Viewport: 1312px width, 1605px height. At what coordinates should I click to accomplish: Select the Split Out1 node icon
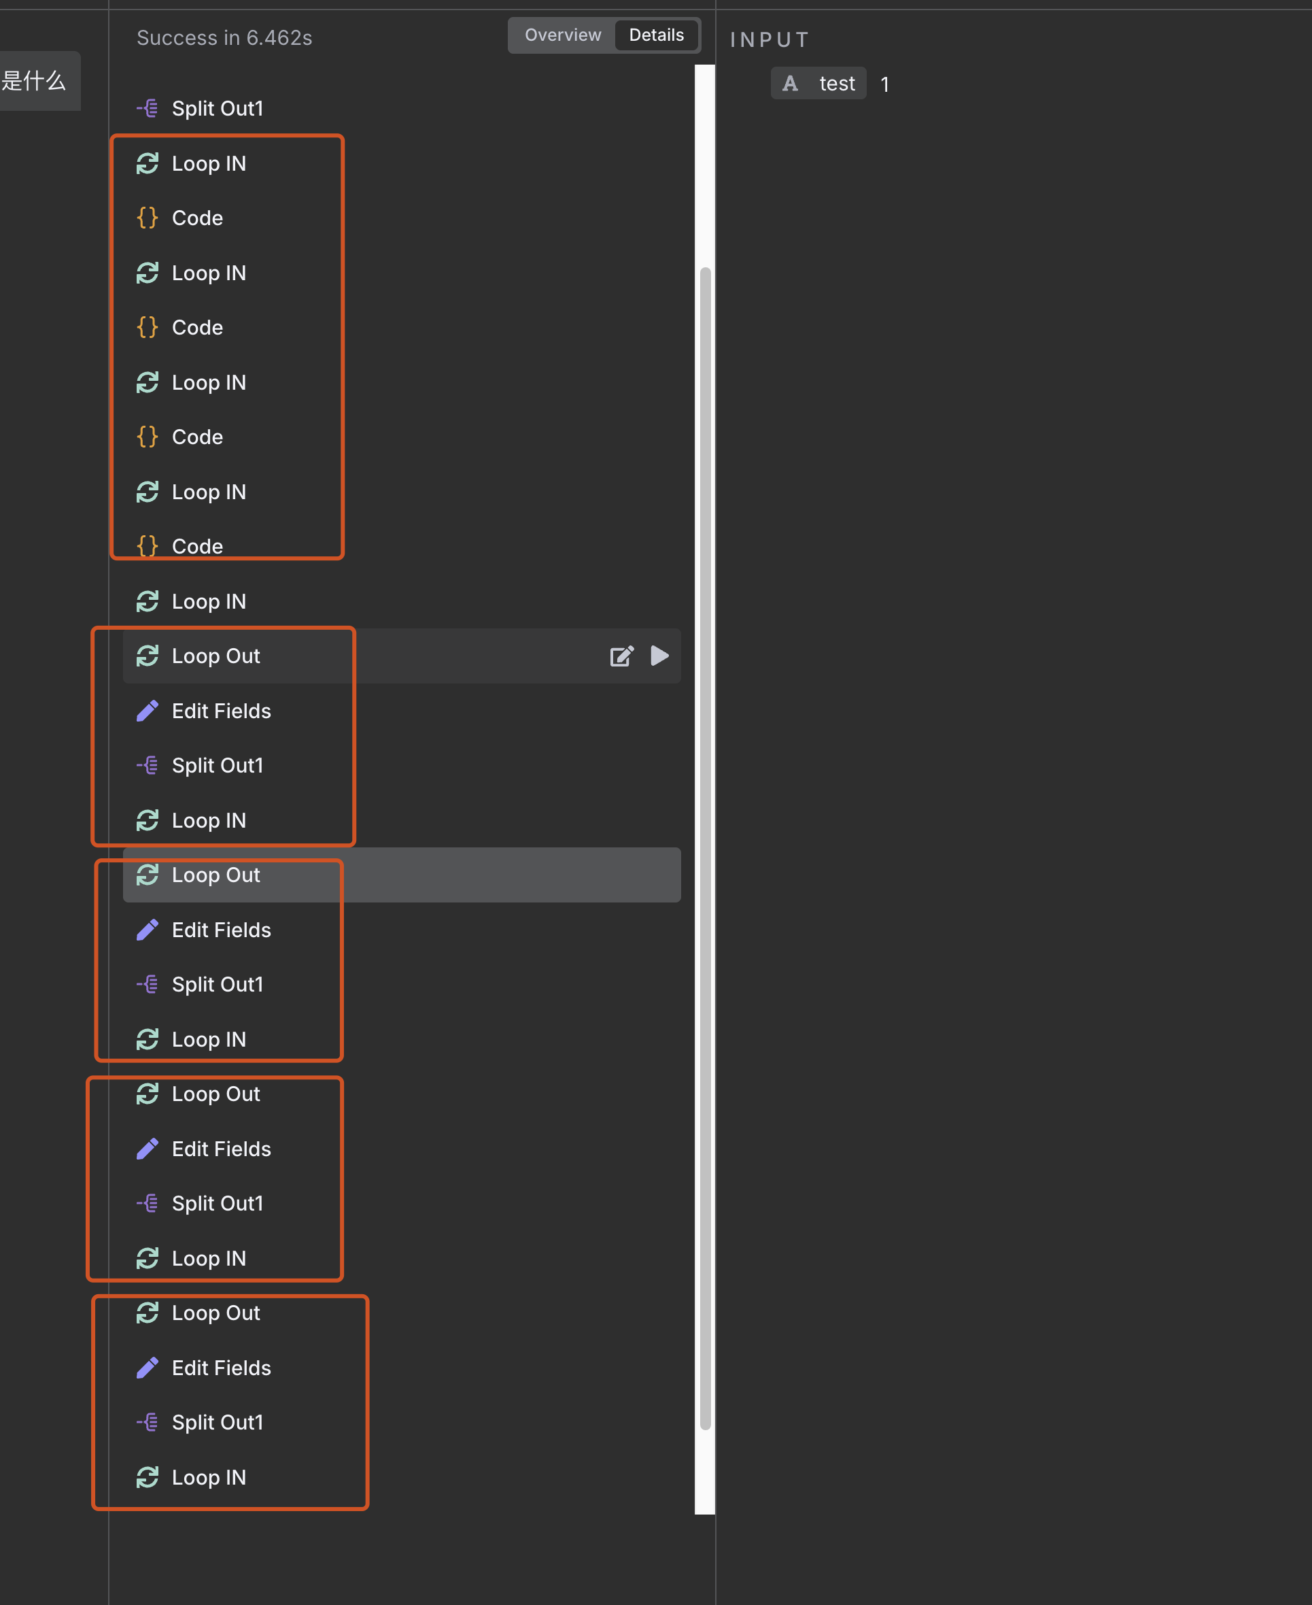point(148,108)
